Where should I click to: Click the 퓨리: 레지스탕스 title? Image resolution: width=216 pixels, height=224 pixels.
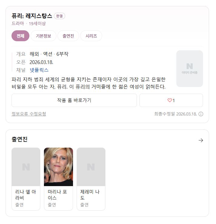(32, 16)
